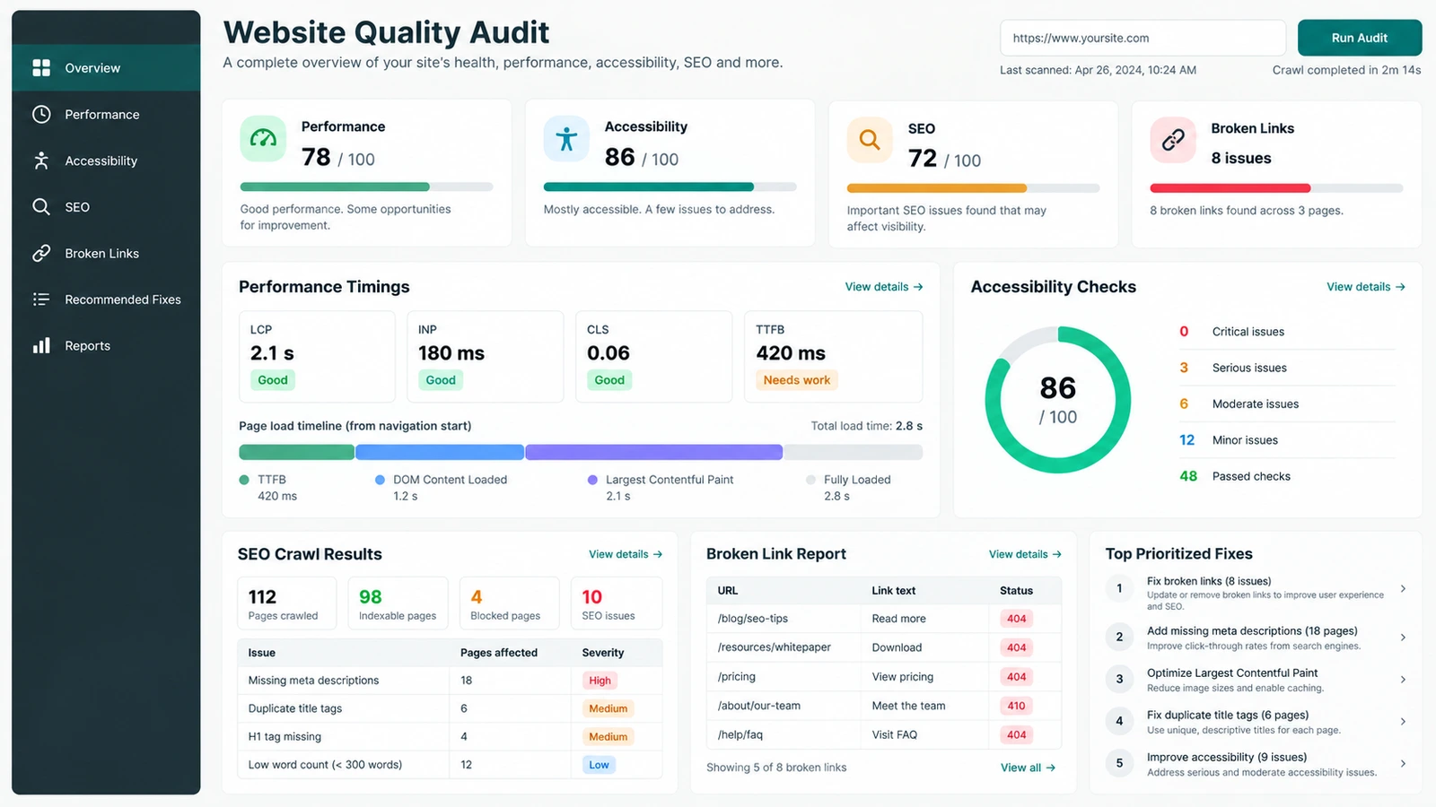Click the Recommended Fixes list icon
Screen dimensions: 1436x807
click(x=41, y=299)
